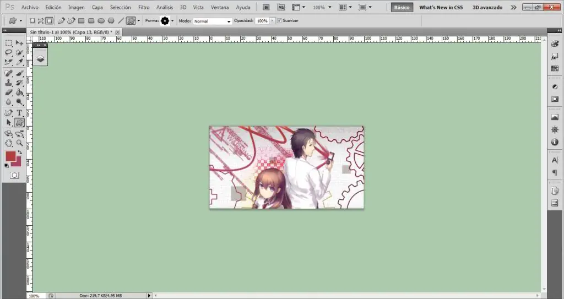Select the 3D Camera Rotate tool
This screenshot has width=564, height=299.
point(19,134)
